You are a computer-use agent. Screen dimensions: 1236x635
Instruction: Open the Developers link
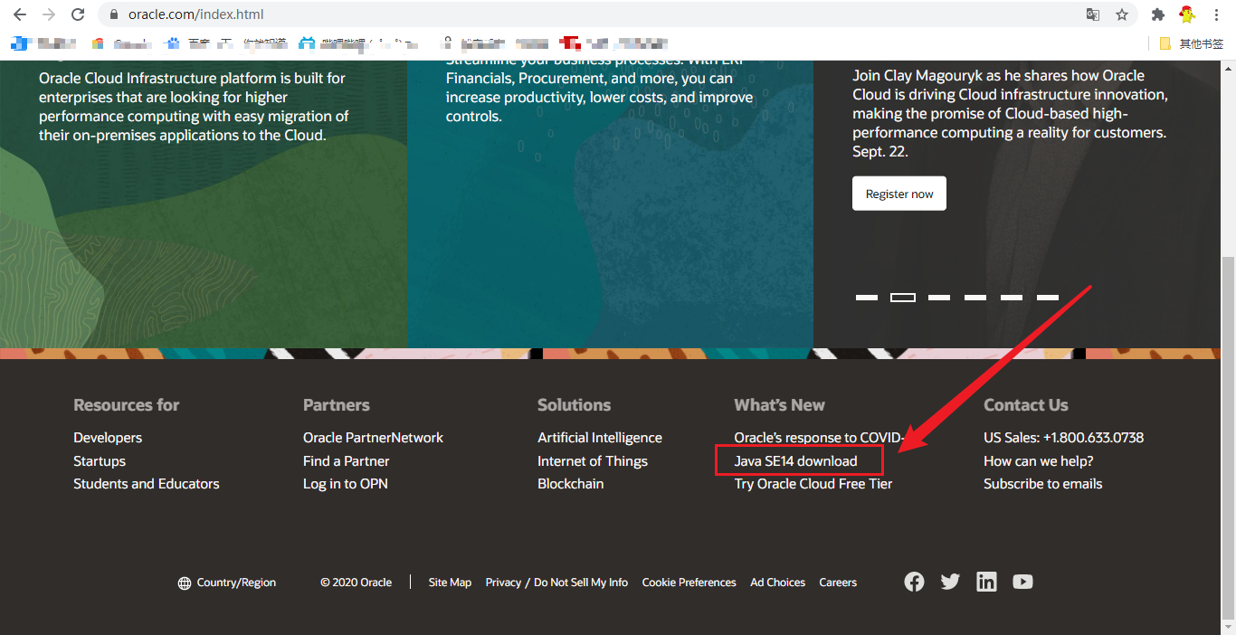pyautogui.click(x=108, y=438)
